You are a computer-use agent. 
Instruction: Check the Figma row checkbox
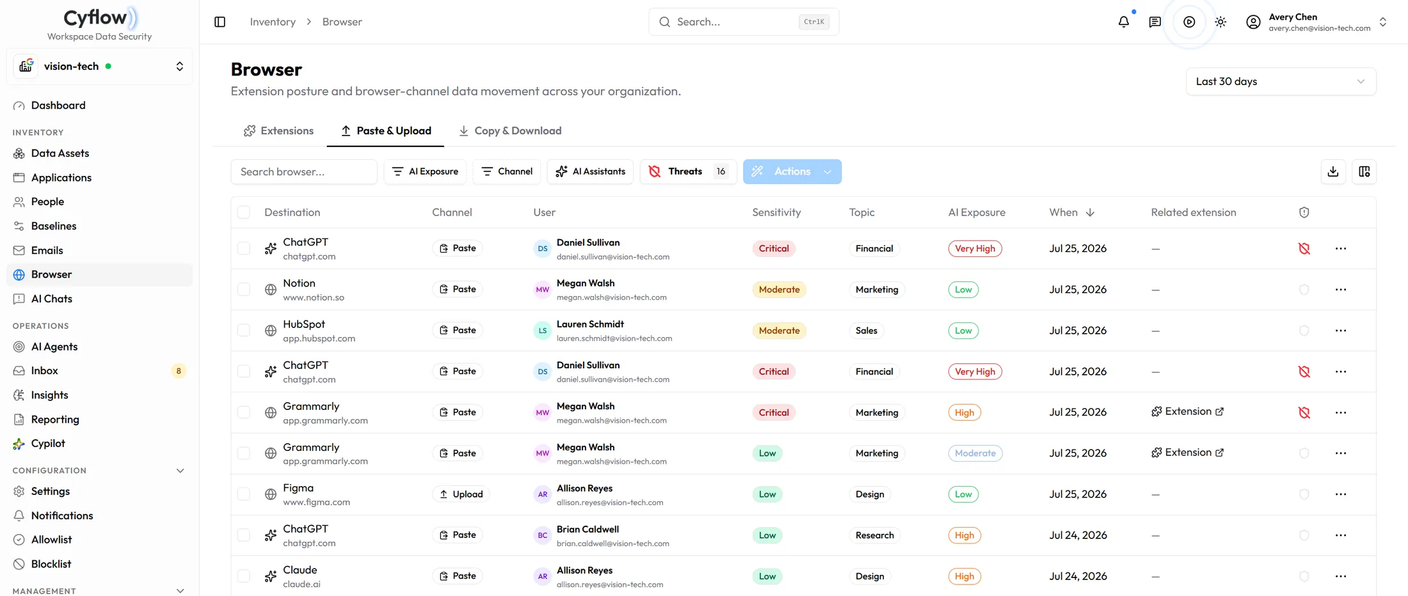(x=244, y=494)
